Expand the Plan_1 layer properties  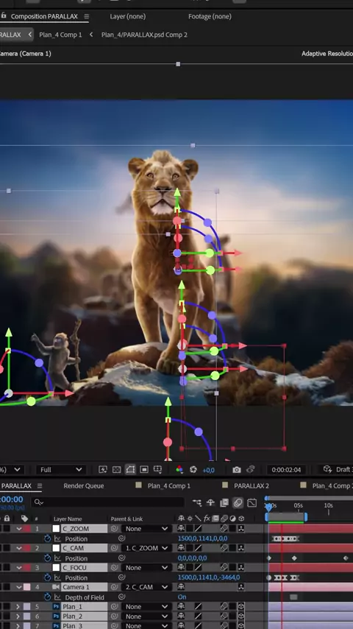click(x=18, y=607)
